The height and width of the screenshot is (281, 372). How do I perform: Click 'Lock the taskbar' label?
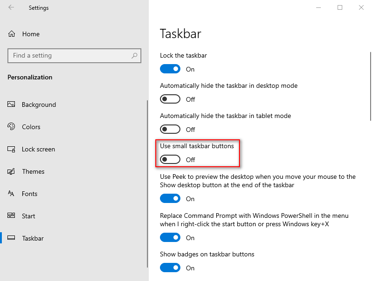183,55
